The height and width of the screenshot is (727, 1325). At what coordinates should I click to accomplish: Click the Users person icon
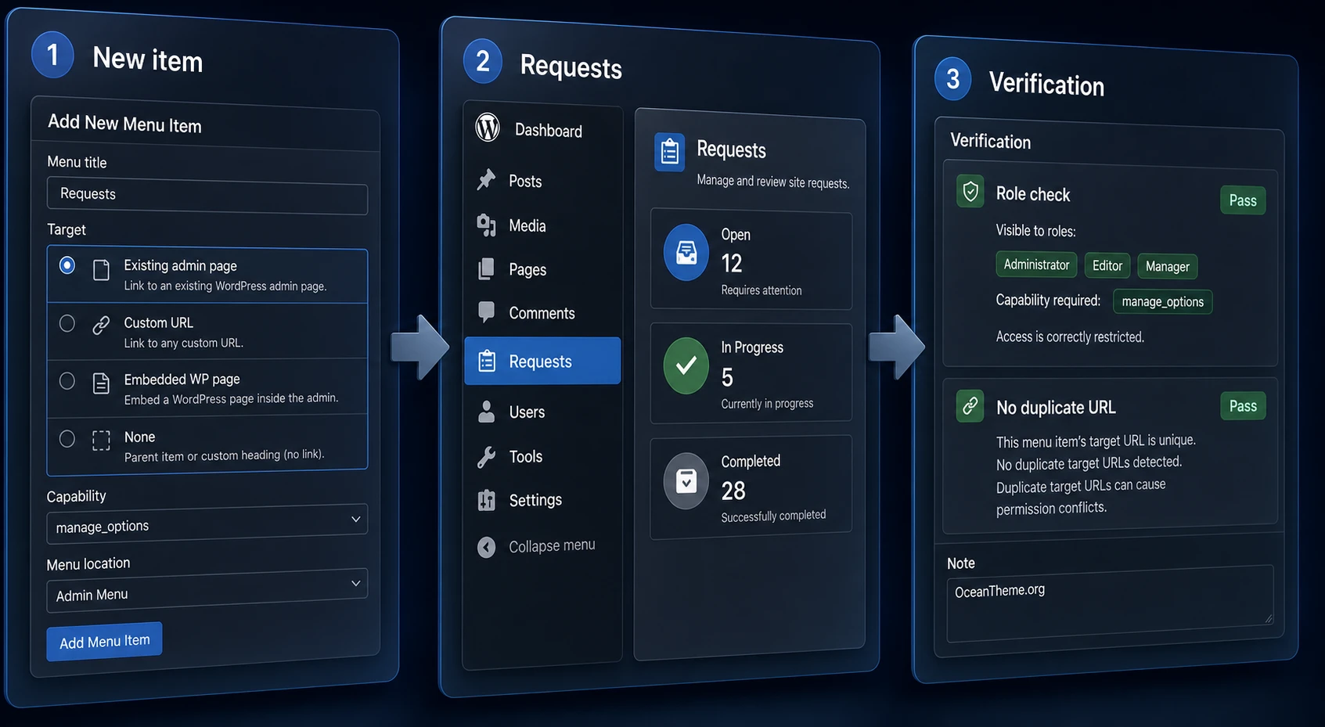pyautogui.click(x=486, y=412)
